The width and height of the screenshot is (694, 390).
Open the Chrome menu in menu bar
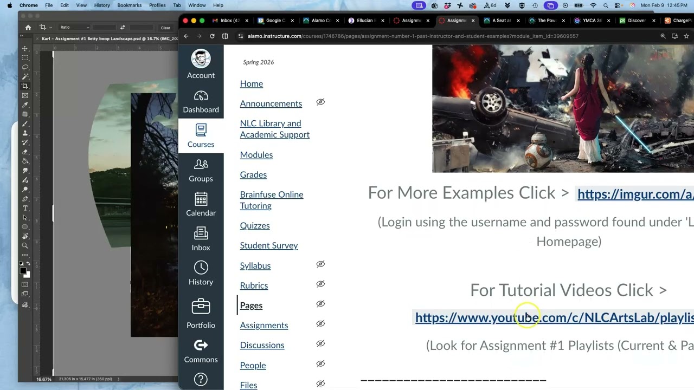point(29,5)
